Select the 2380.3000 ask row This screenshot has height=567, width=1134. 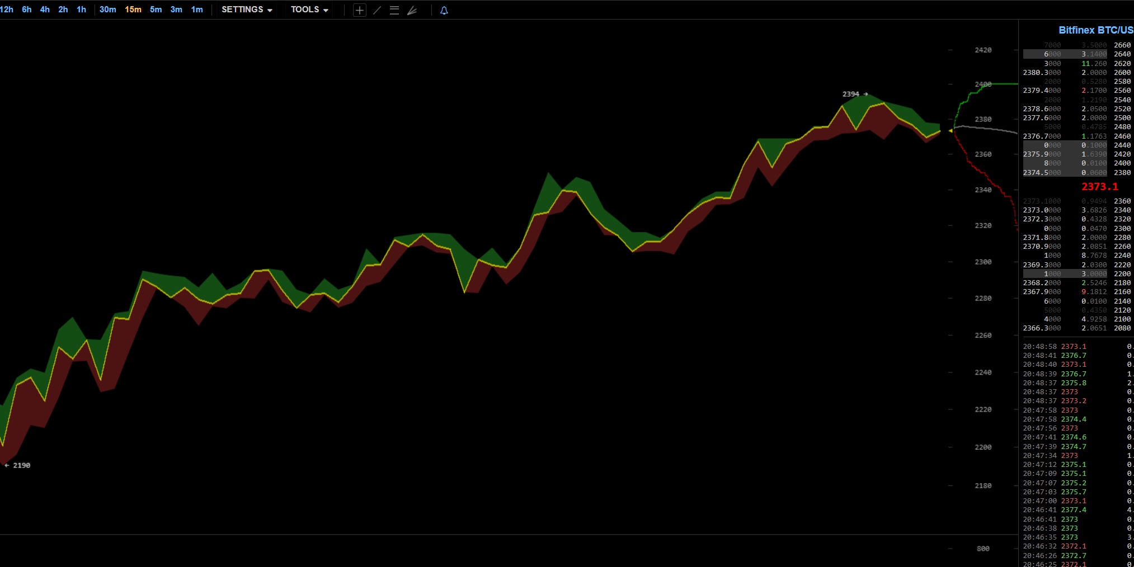1077,73
